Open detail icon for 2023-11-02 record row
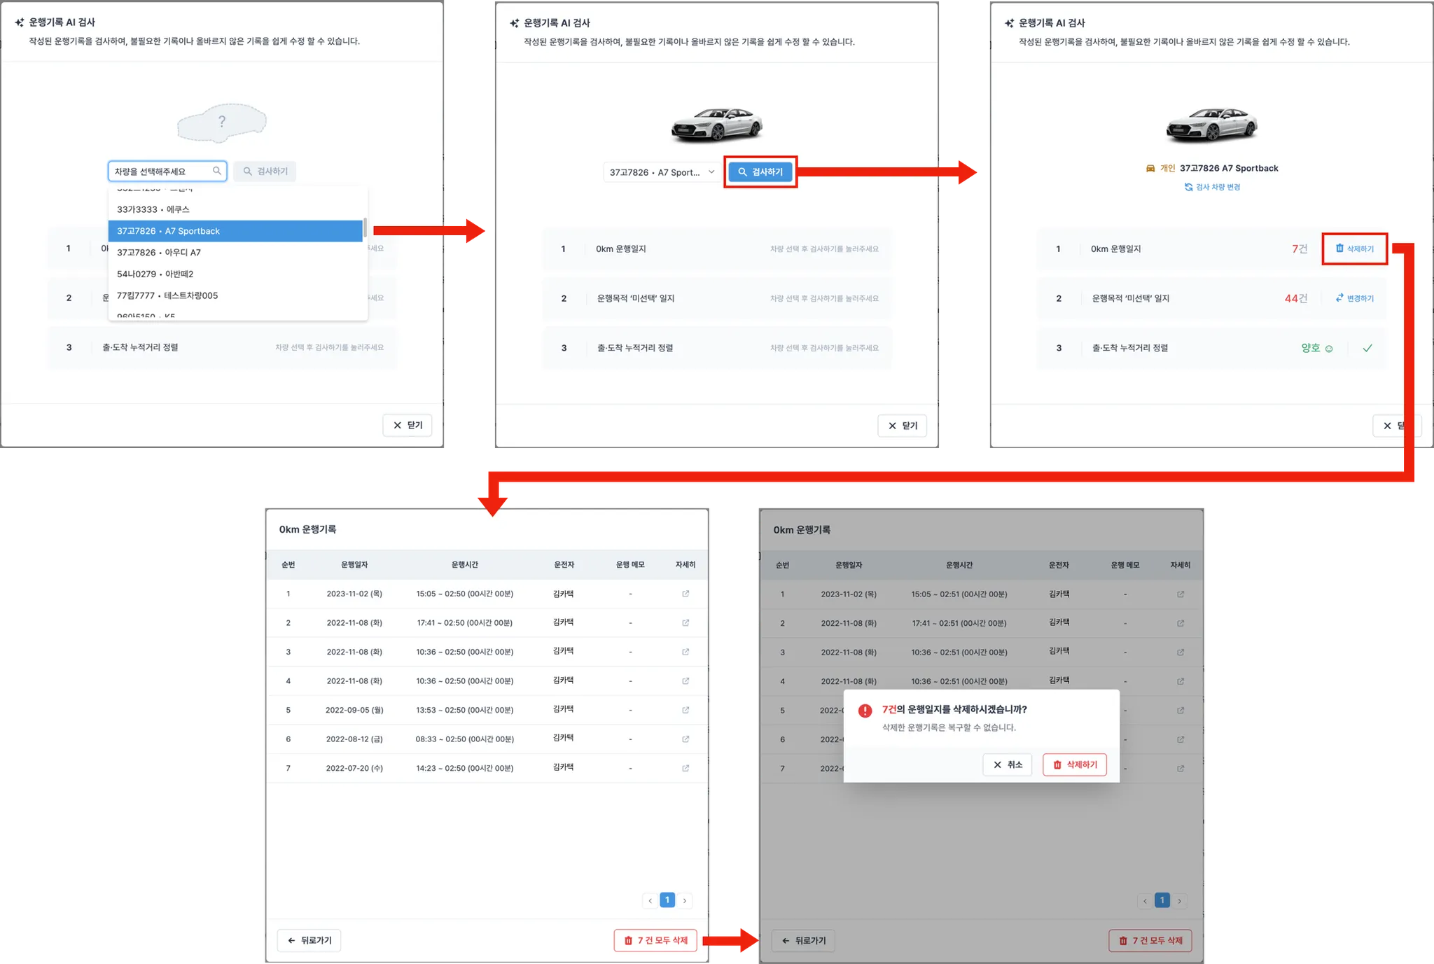 tap(685, 594)
